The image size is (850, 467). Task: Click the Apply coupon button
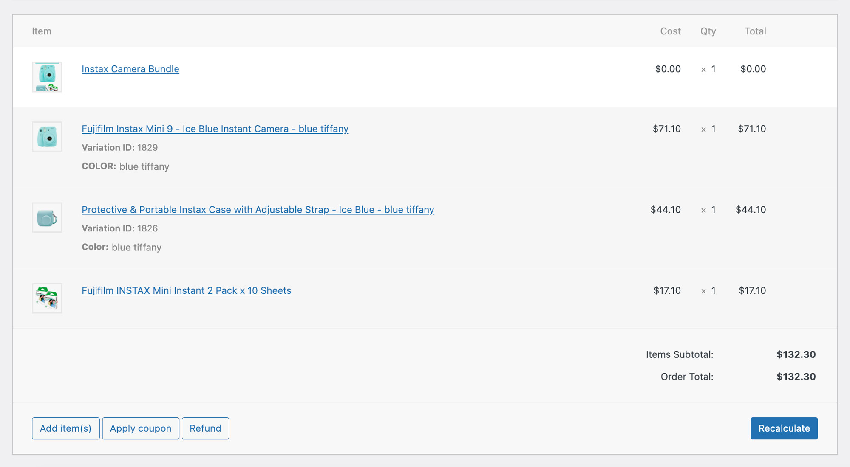coord(140,428)
